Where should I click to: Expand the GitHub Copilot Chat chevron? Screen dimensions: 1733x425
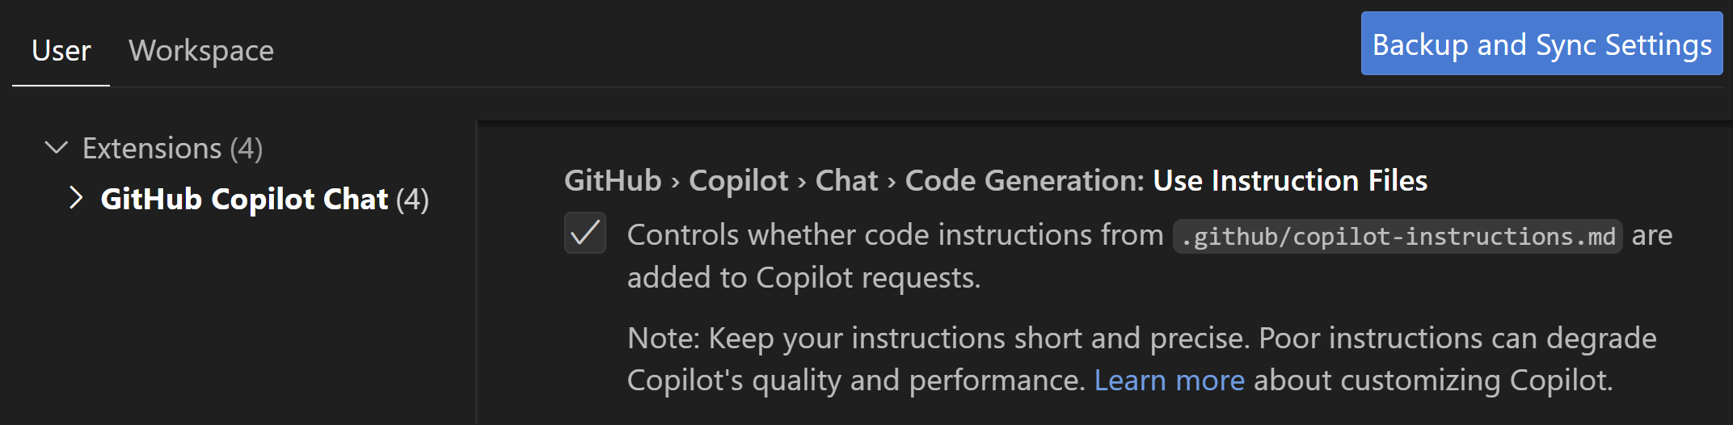tap(76, 198)
